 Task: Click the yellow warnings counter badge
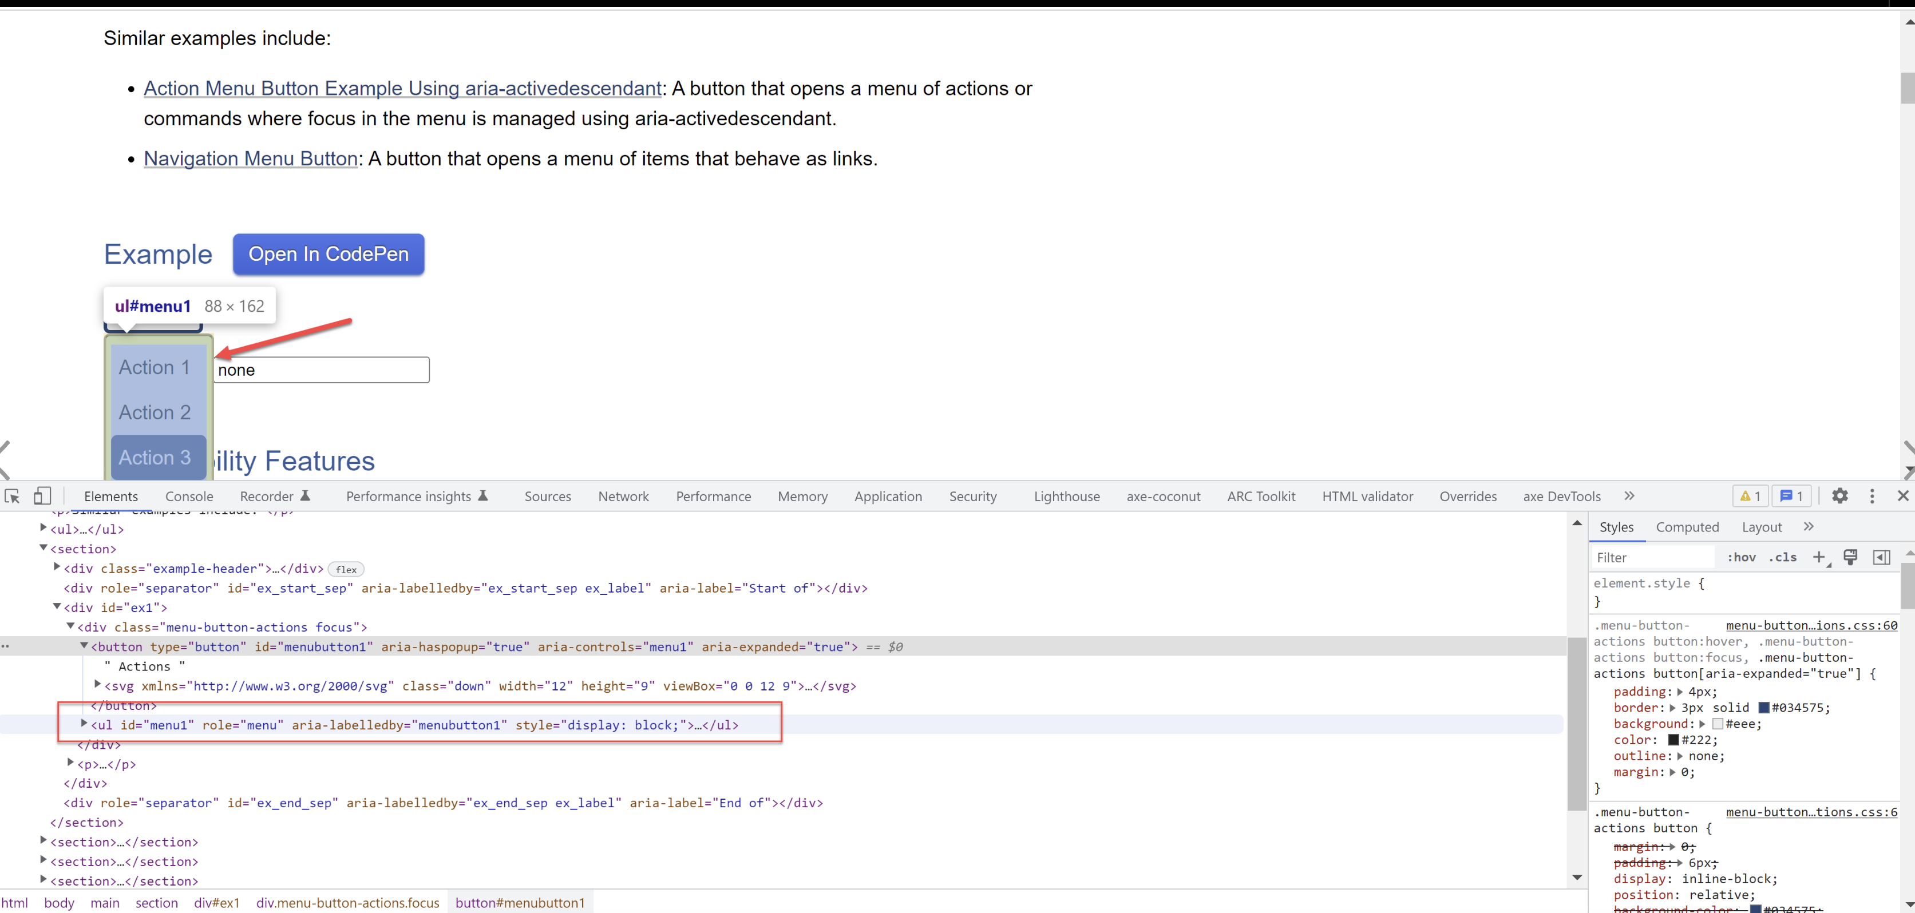coord(1748,495)
